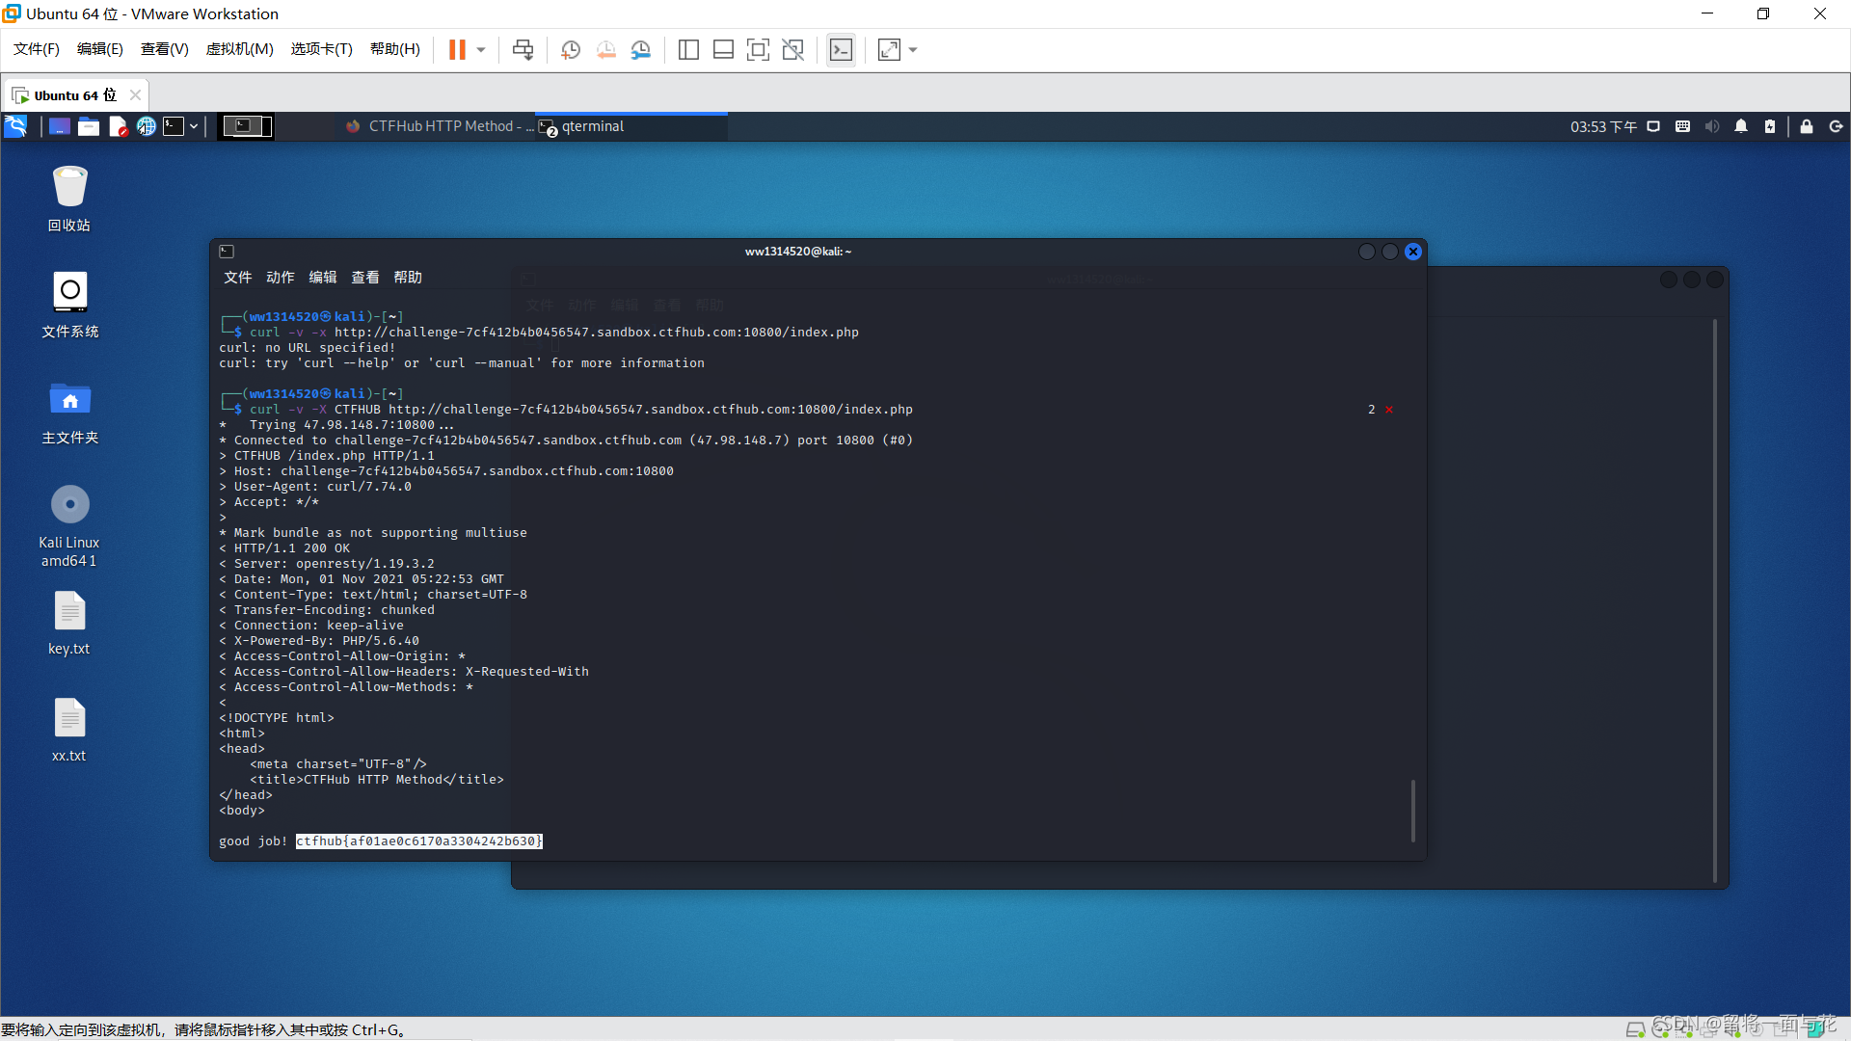
Task: Pause the virtual machine
Action: (x=457, y=49)
